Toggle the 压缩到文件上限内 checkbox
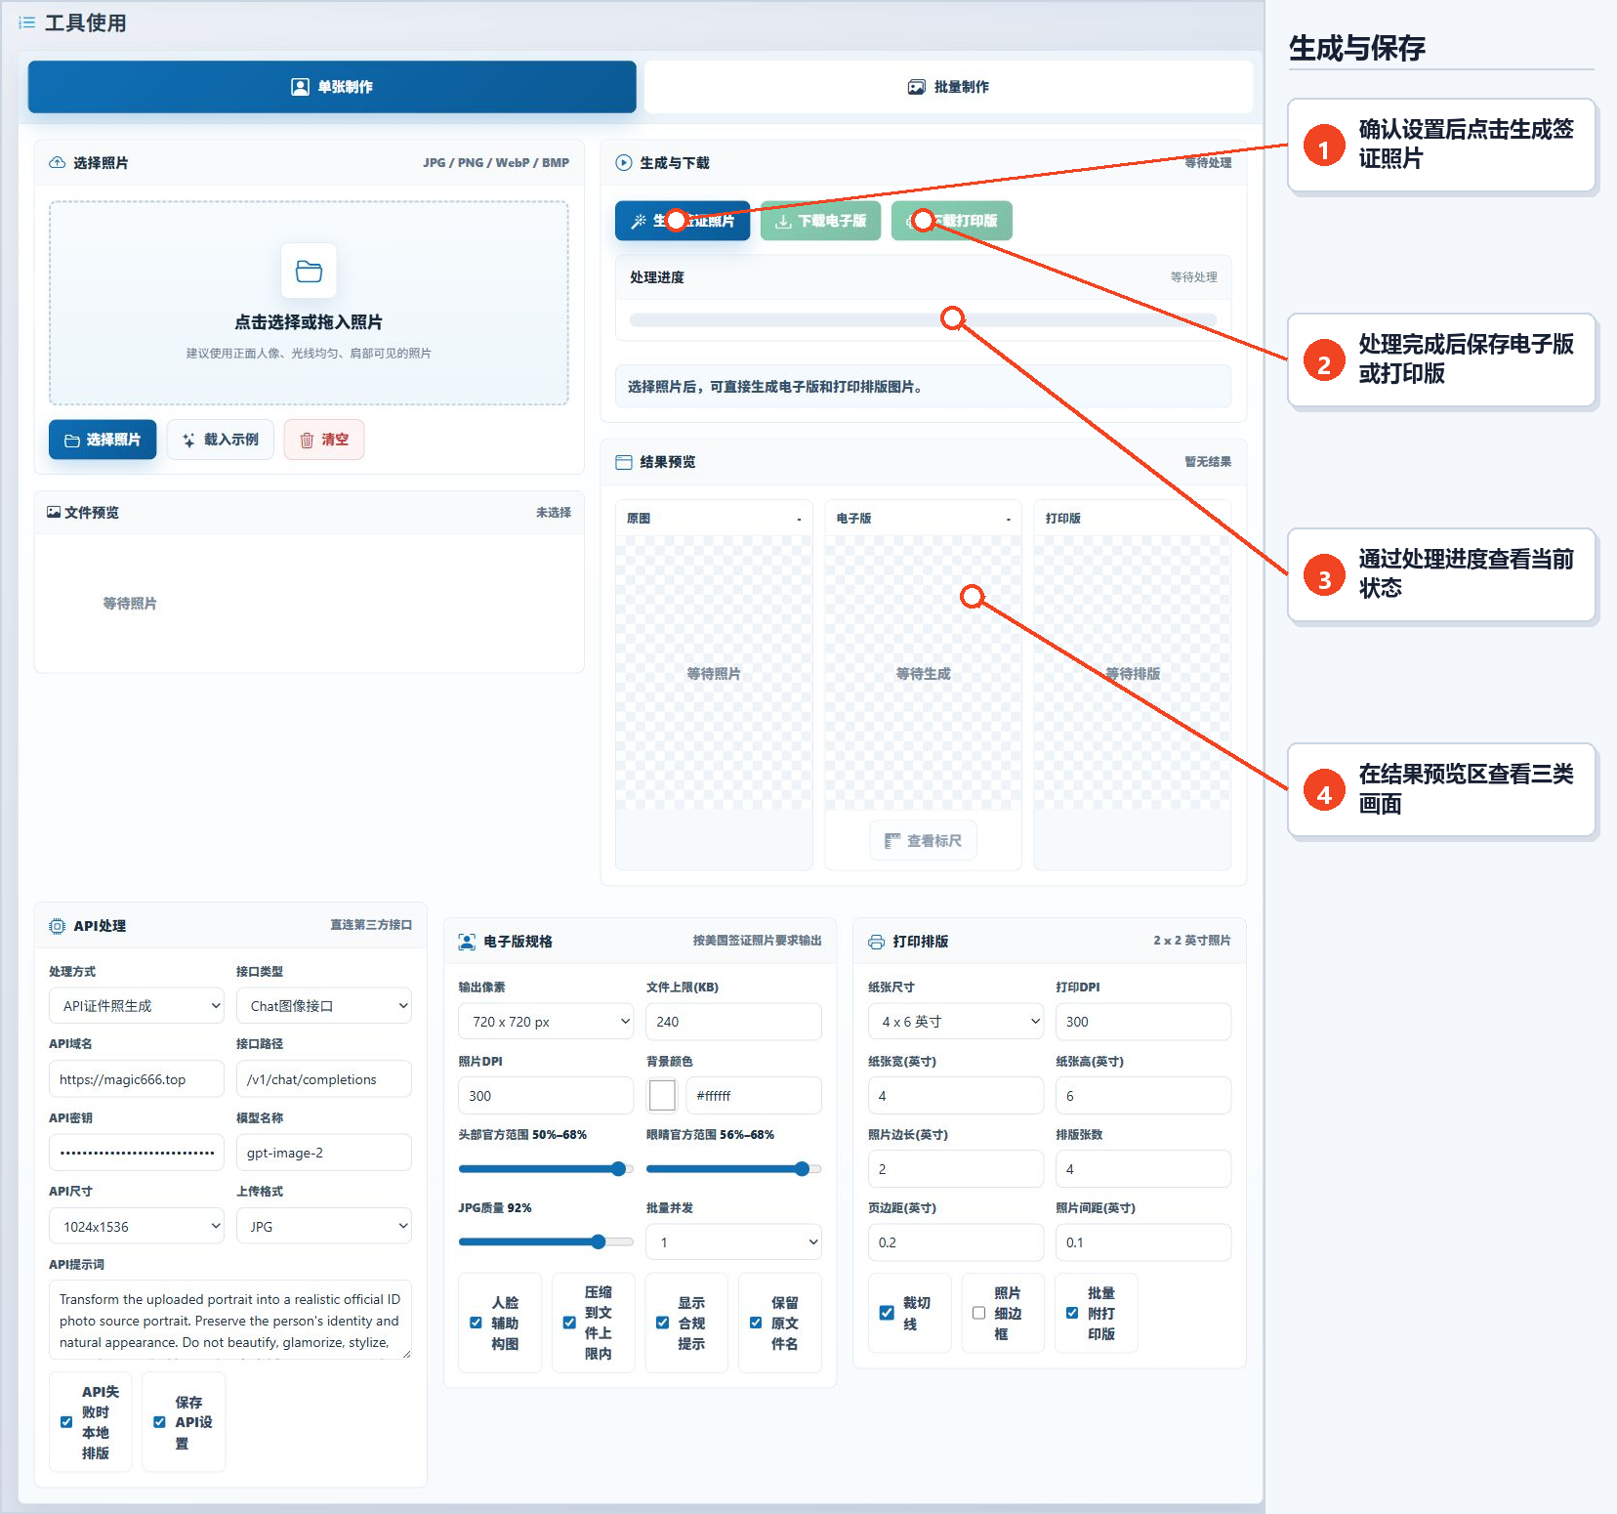1617x1514 pixels. tap(569, 1323)
